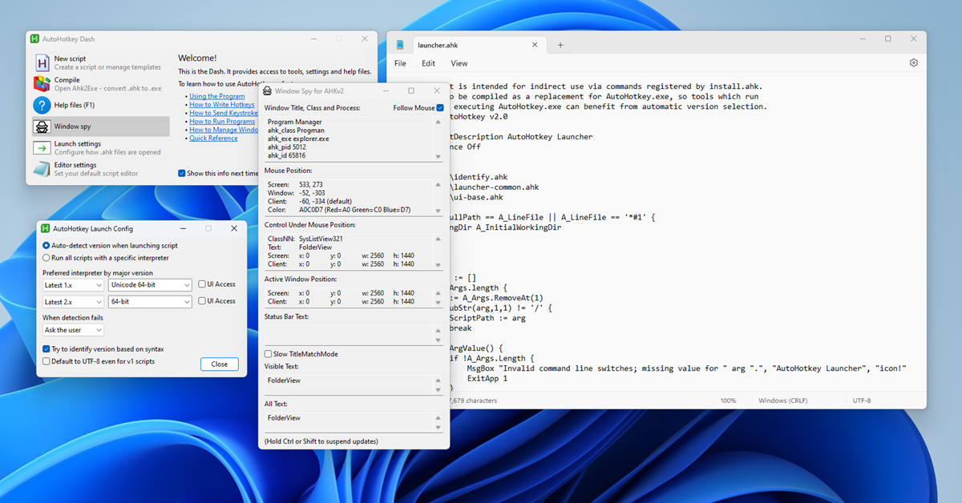Screen dimensions: 962x503
Task: Open the How to Run Programs link
Action: [222, 122]
